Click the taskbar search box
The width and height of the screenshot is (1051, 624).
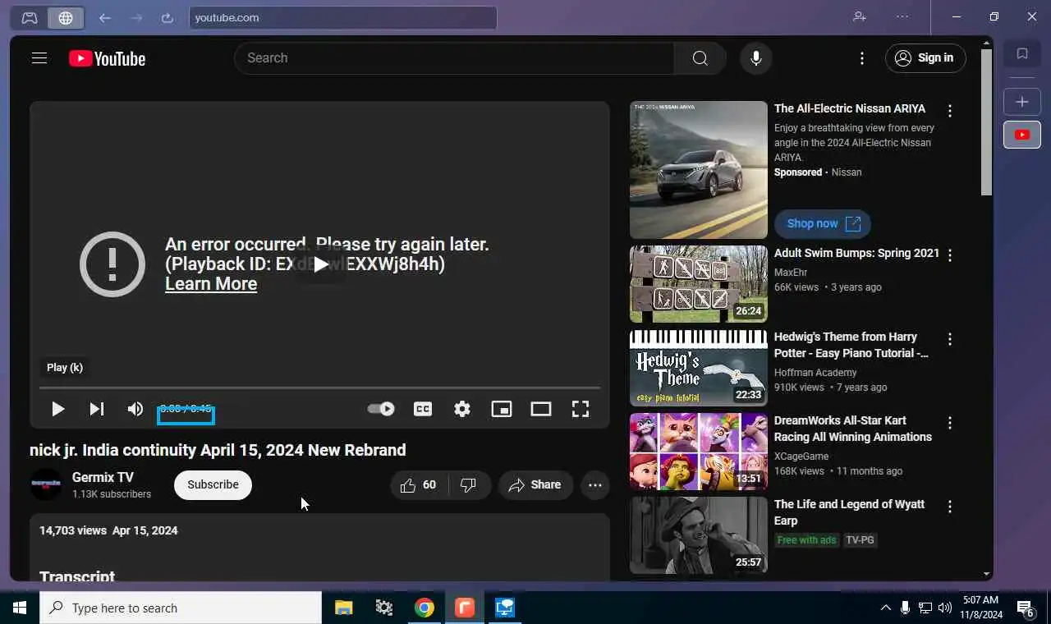pos(181,608)
